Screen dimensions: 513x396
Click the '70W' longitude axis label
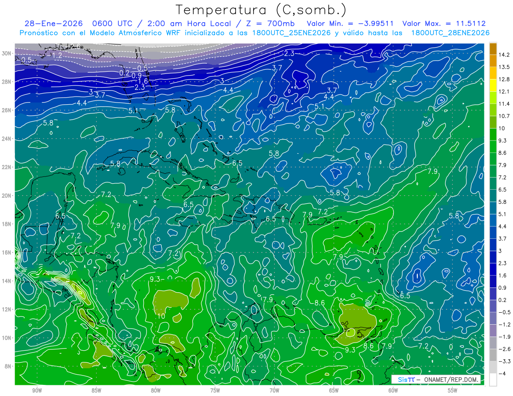pos(274,390)
